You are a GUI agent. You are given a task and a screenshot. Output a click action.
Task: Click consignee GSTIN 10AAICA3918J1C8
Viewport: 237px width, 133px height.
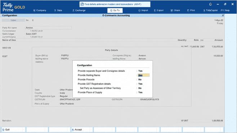click(x=149, y=100)
